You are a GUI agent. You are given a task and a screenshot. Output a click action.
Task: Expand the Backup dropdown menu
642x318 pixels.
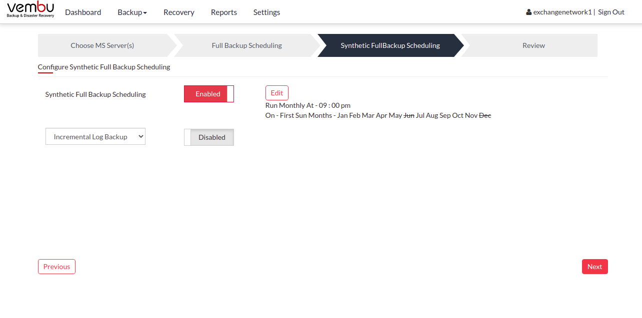[x=132, y=12]
